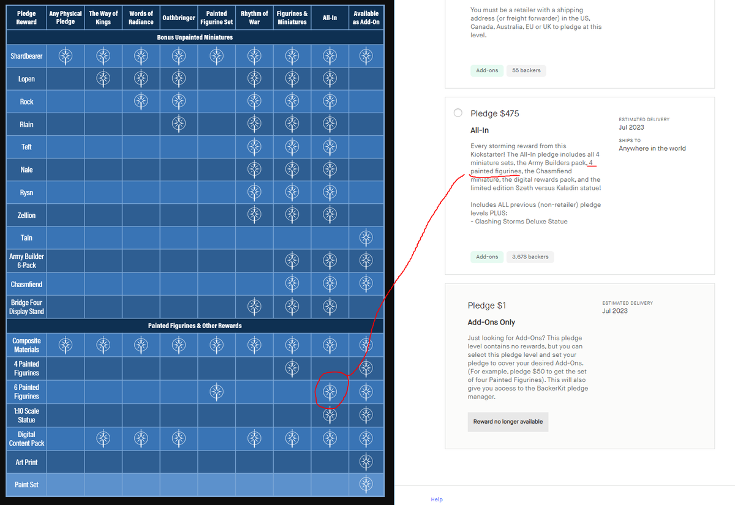Click the Lopen emblem under The Way of Kings

coord(104,78)
